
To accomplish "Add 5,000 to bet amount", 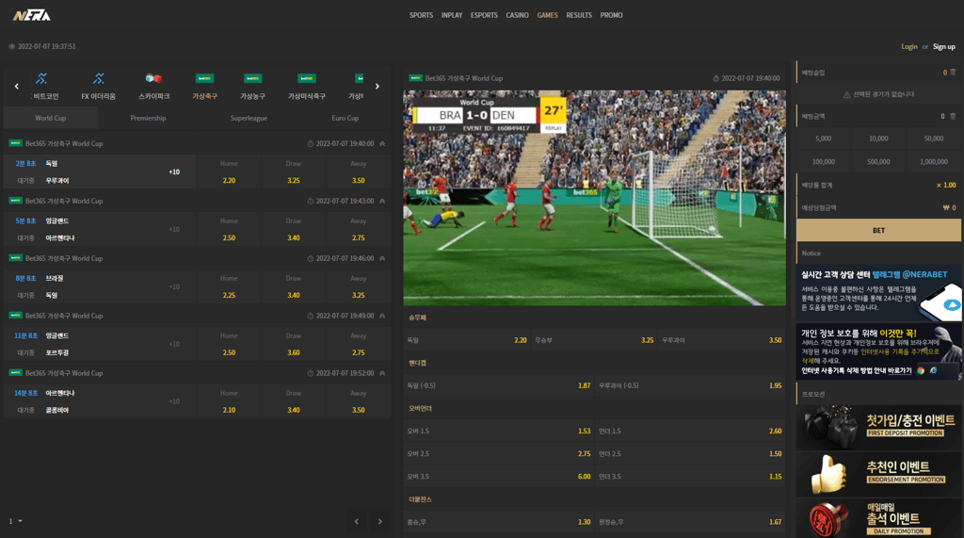I will [823, 139].
